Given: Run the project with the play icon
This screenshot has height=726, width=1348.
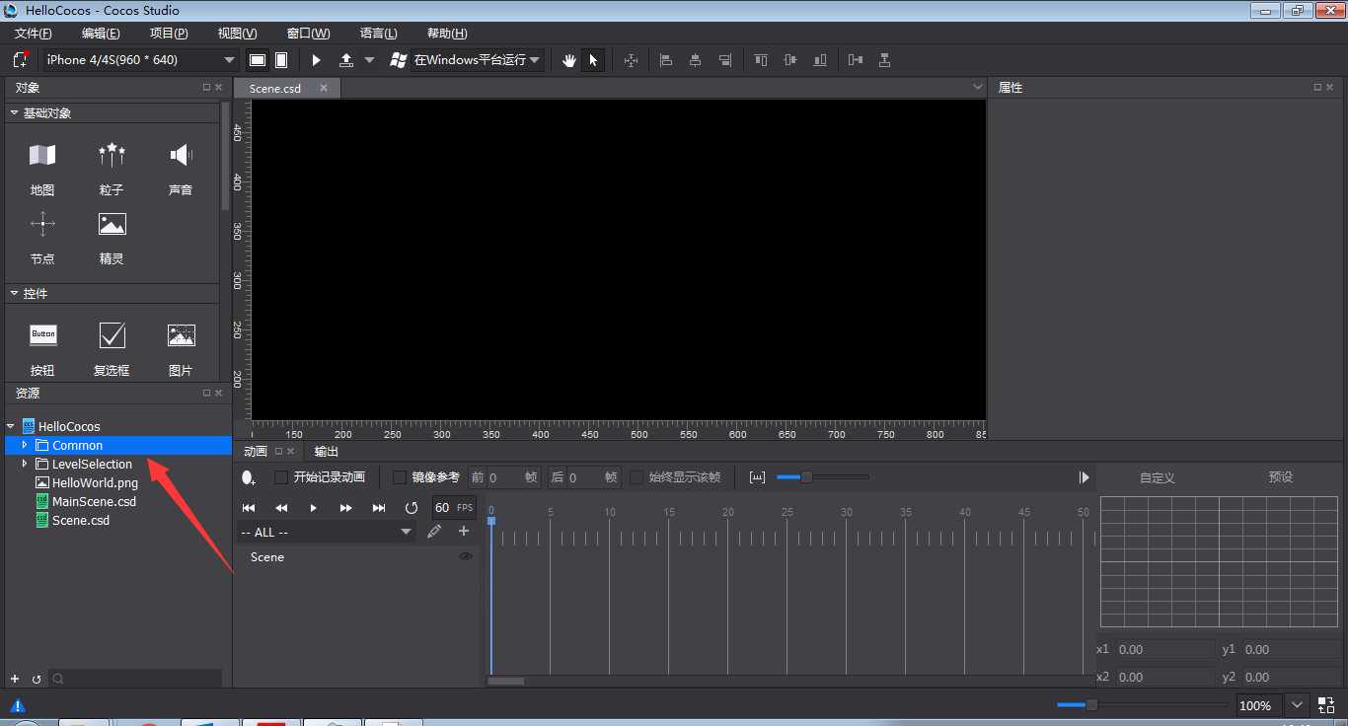Looking at the screenshot, I should (x=316, y=60).
